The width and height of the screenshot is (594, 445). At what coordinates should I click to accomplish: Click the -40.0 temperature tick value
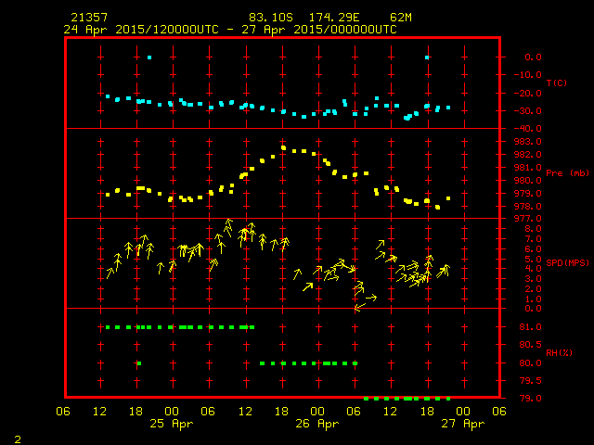[x=528, y=129]
